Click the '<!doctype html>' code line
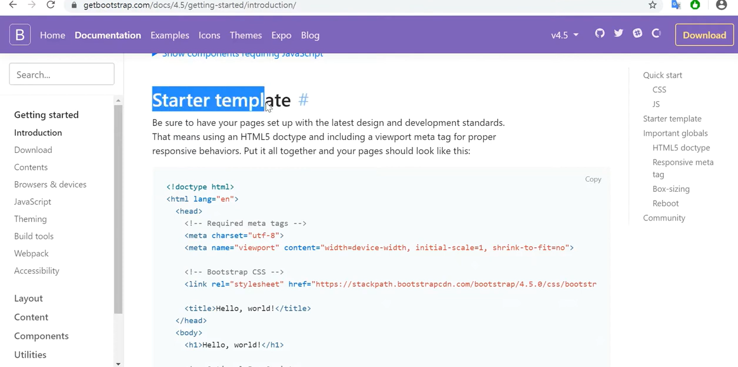Image resolution: width=738 pixels, height=367 pixels. pos(200,187)
